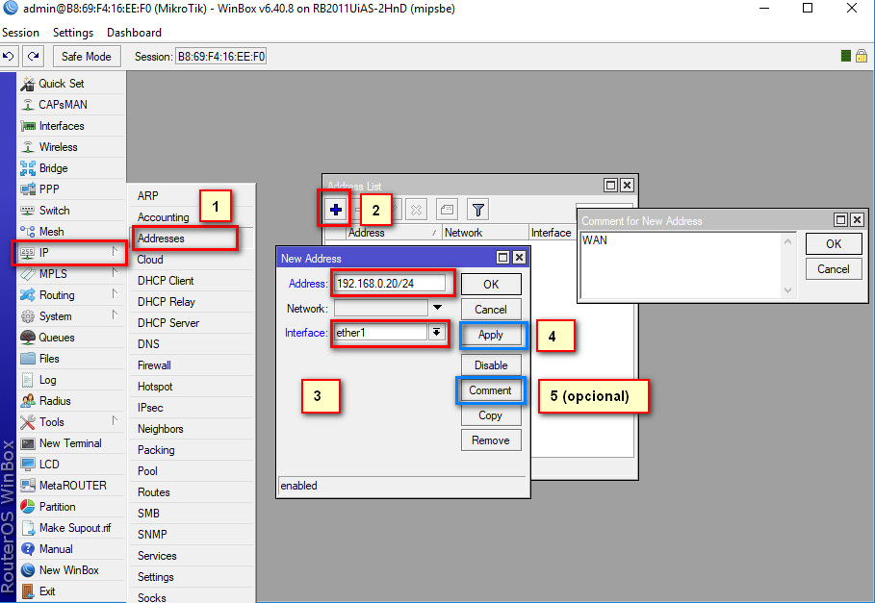The image size is (875, 603).
Task: Open New Terminal from the sidebar
Action: tap(69, 443)
